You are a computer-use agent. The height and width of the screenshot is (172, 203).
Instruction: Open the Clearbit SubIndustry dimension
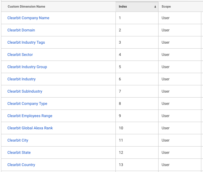(x=25, y=91)
